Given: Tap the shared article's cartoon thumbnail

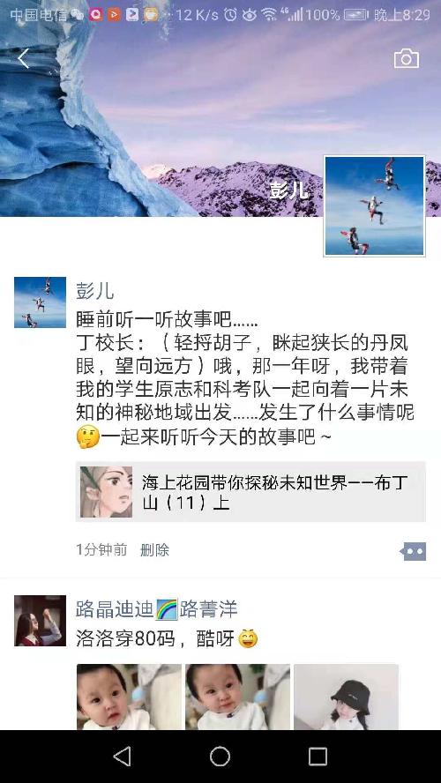Looking at the screenshot, I should pos(107,492).
